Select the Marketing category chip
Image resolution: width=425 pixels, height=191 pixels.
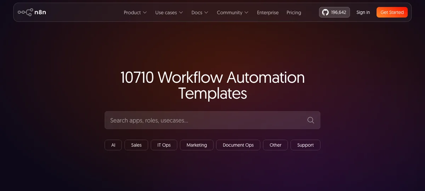[197, 145]
